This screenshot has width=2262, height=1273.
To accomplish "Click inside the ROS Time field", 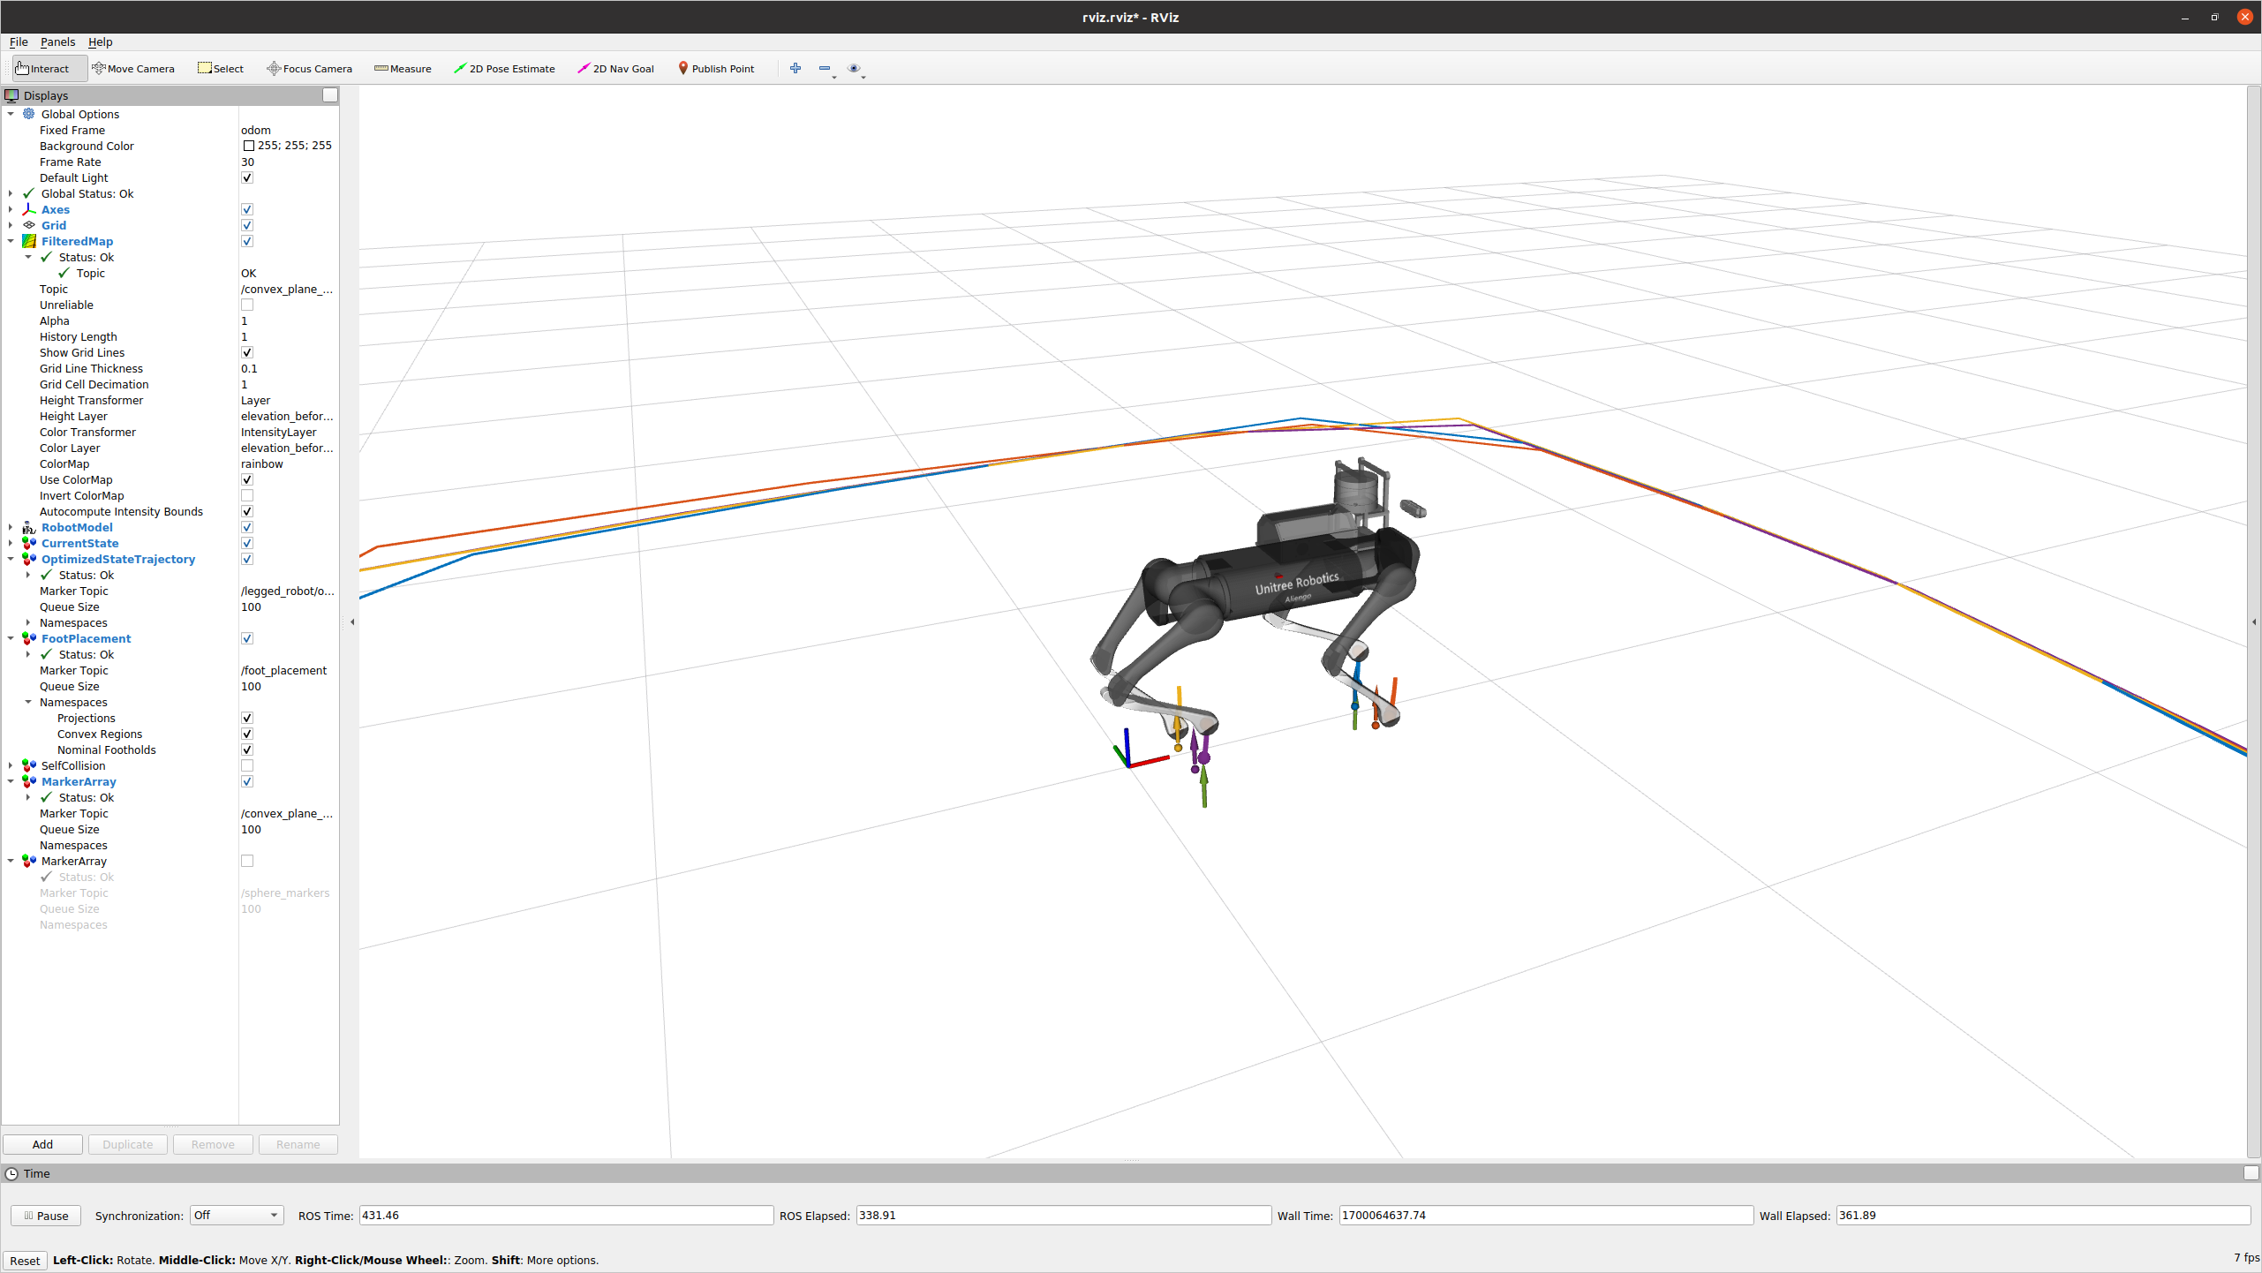I will pos(565,1216).
